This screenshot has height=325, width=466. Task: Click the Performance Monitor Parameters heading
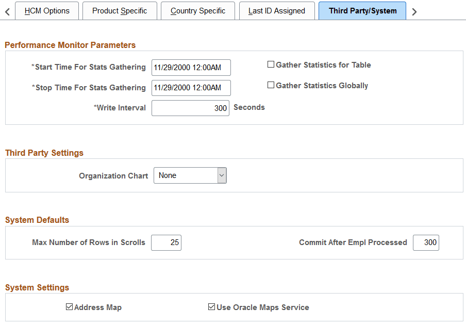click(x=70, y=45)
